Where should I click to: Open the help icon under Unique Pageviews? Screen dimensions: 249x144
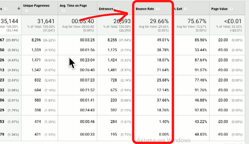click(x=27, y=11)
